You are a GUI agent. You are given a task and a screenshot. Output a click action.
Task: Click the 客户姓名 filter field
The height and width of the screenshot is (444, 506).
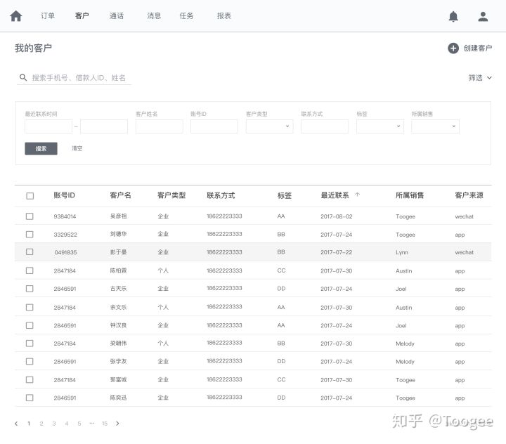160,126
